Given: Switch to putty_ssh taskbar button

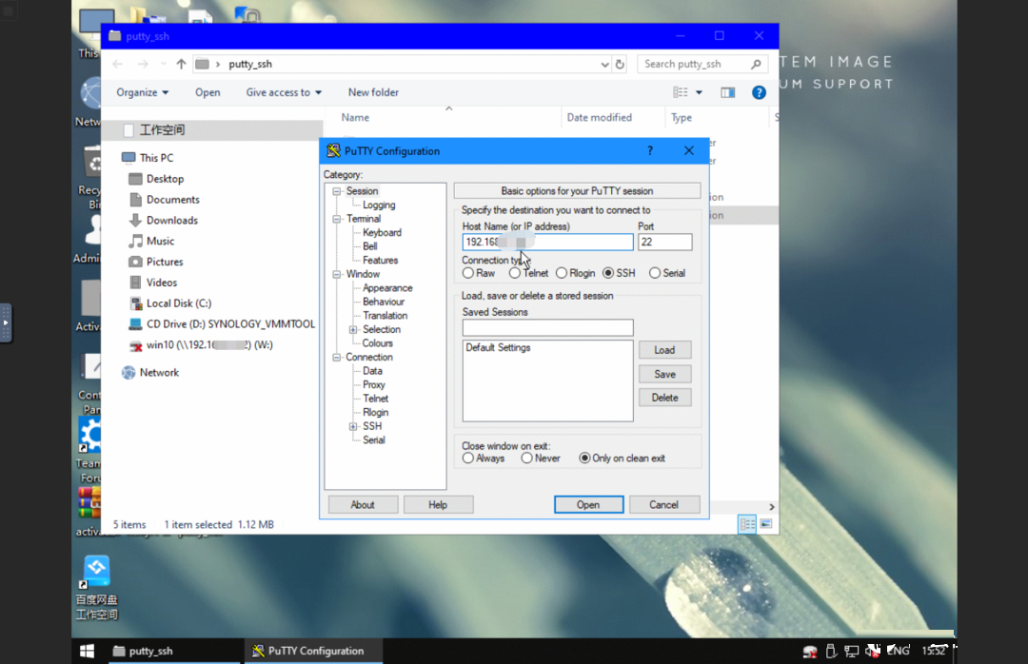Looking at the screenshot, I should pyautogui.click(x=174, y=651).
